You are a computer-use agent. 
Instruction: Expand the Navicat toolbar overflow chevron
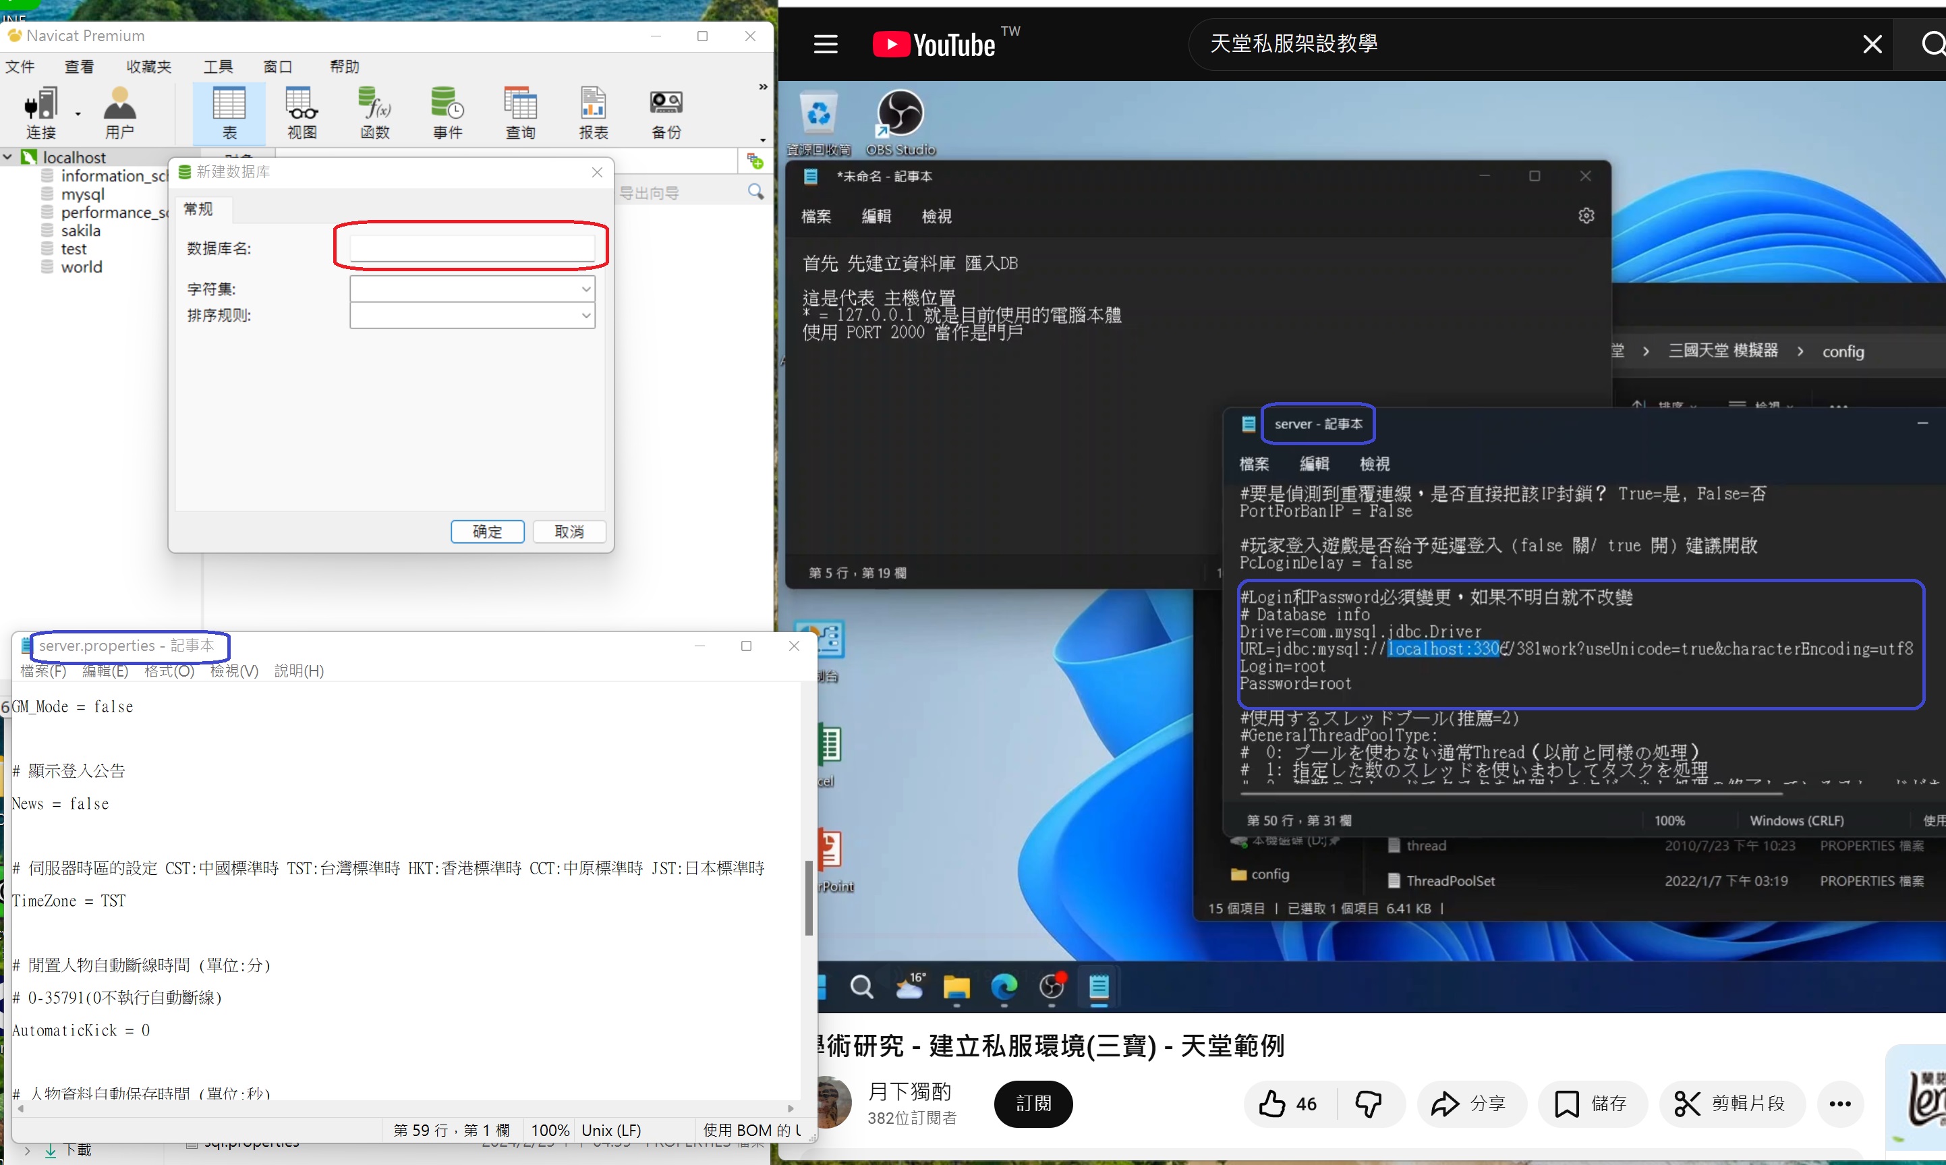pyautogui.click(x=762, y=87)
